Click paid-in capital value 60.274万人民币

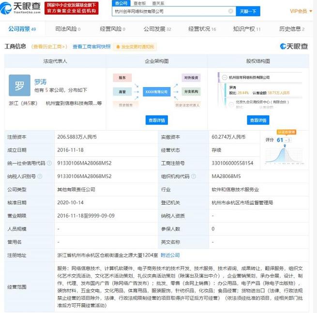tap(228, 137)
